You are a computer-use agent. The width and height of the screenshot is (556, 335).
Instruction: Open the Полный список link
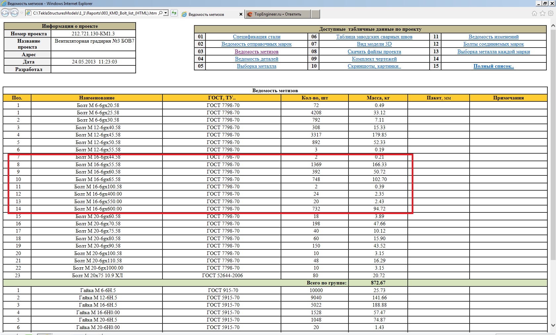(493, 66)
